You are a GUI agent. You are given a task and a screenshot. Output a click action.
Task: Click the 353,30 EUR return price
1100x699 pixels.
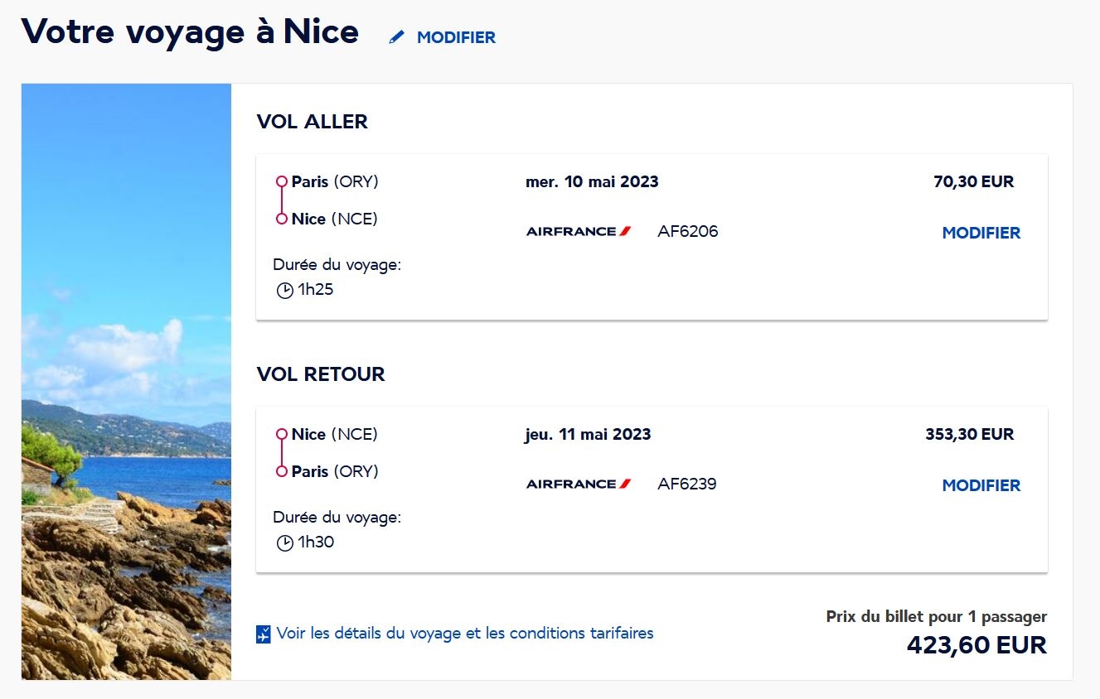coord(969,435)
